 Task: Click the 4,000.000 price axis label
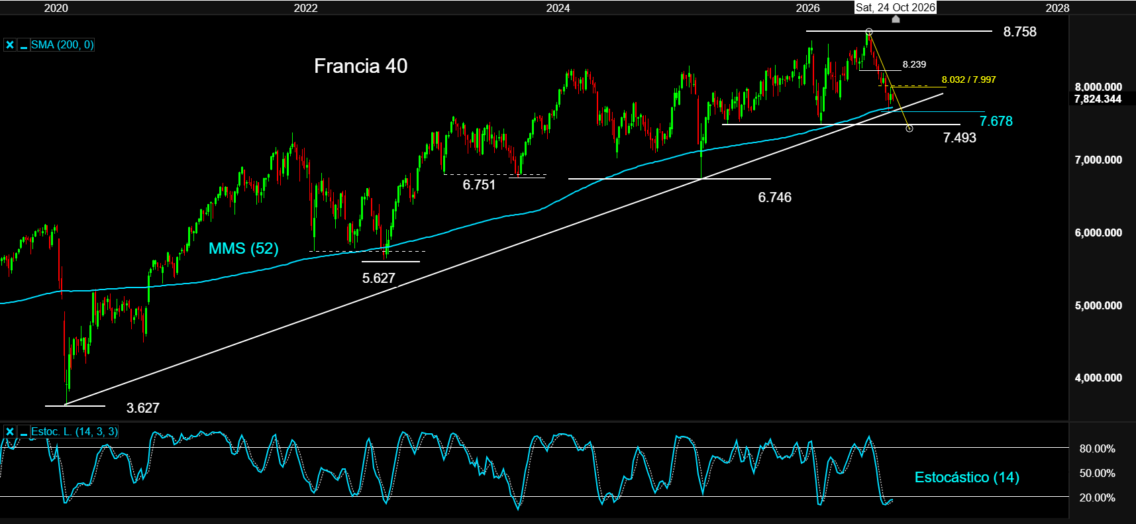pos(1098,378)
